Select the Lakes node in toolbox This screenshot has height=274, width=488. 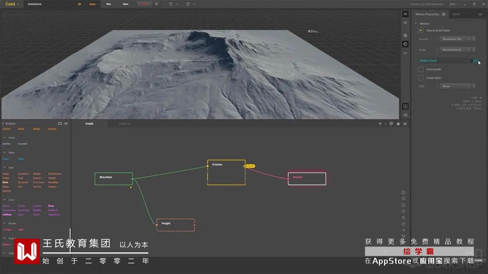[x=20, y=159]
